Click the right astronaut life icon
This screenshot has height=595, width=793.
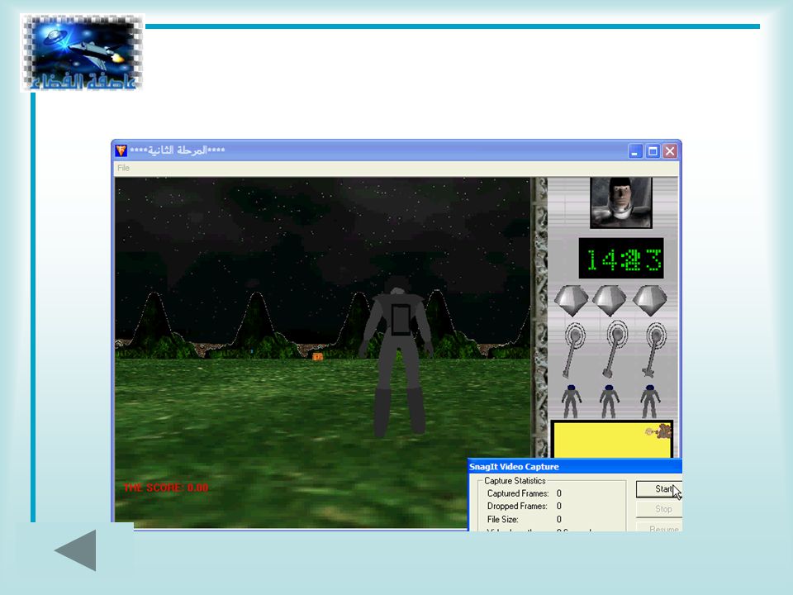tap(650, 402)
